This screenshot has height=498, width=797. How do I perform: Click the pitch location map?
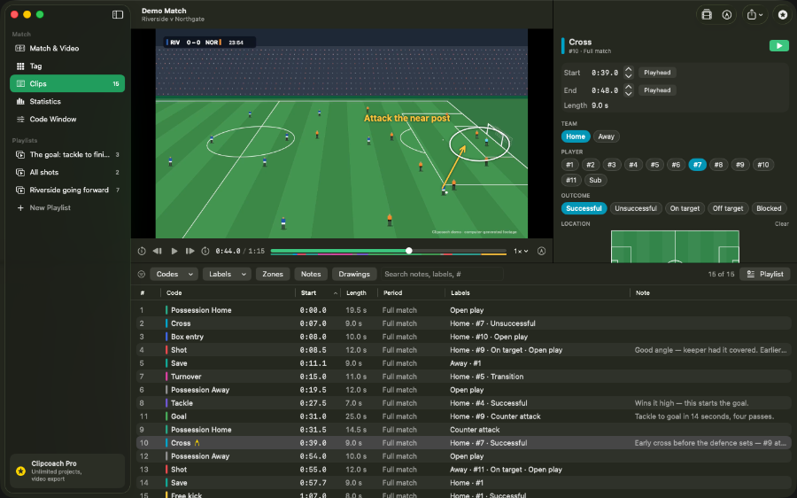coord(675,246)
